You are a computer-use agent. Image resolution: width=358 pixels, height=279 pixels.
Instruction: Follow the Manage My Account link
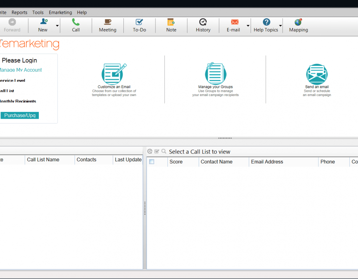[x=20, y=70]
